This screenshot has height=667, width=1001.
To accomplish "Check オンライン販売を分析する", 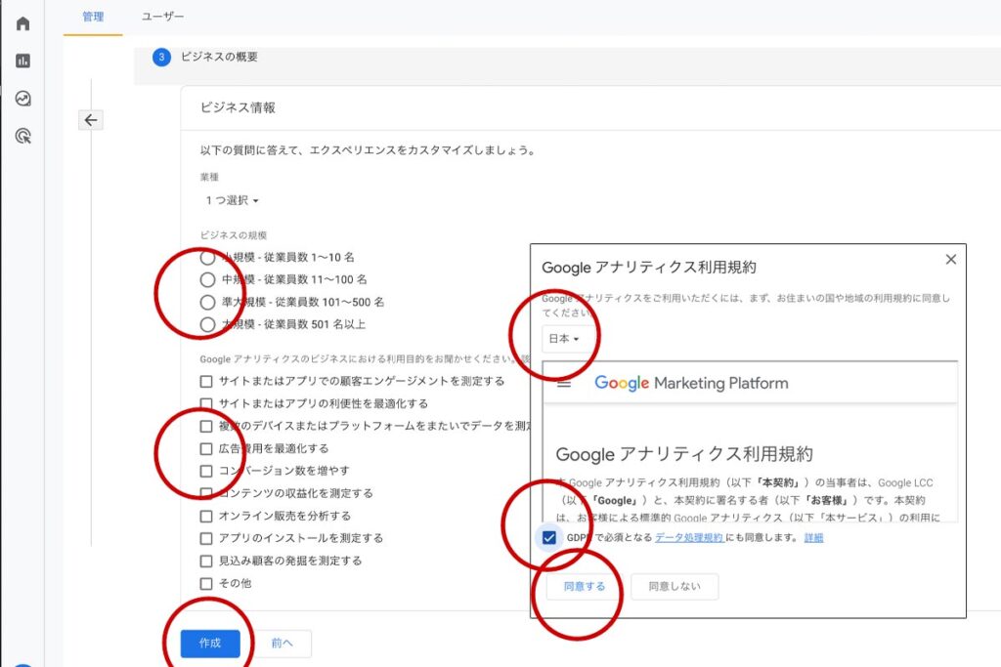I will (x=205, y=516).
